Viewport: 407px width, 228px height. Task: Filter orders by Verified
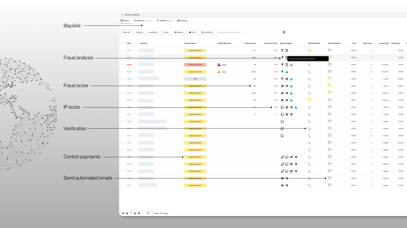(139, 32)
